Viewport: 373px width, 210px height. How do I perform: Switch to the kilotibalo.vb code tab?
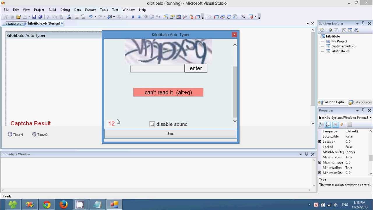(x=14, y=24)
